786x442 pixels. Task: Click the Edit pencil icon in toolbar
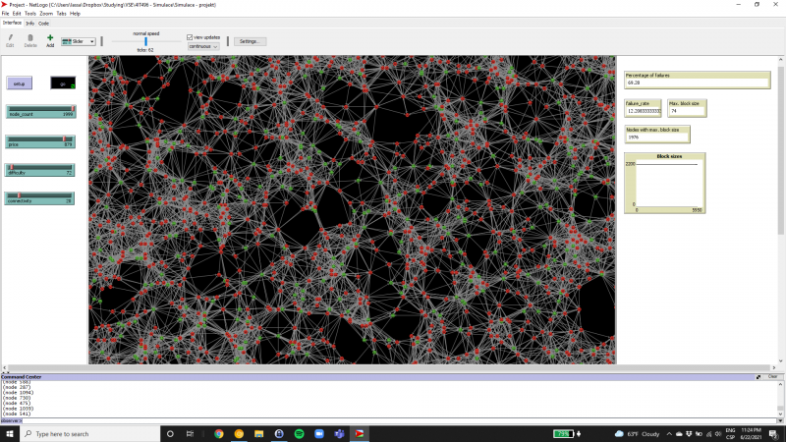point(10,39)
